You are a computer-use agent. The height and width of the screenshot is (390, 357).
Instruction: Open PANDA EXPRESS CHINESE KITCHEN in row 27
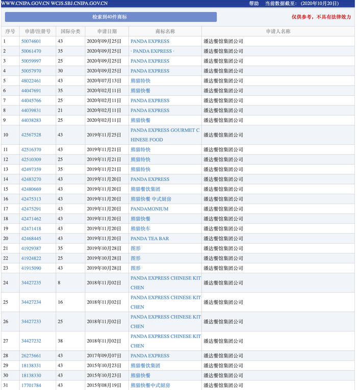165,341
